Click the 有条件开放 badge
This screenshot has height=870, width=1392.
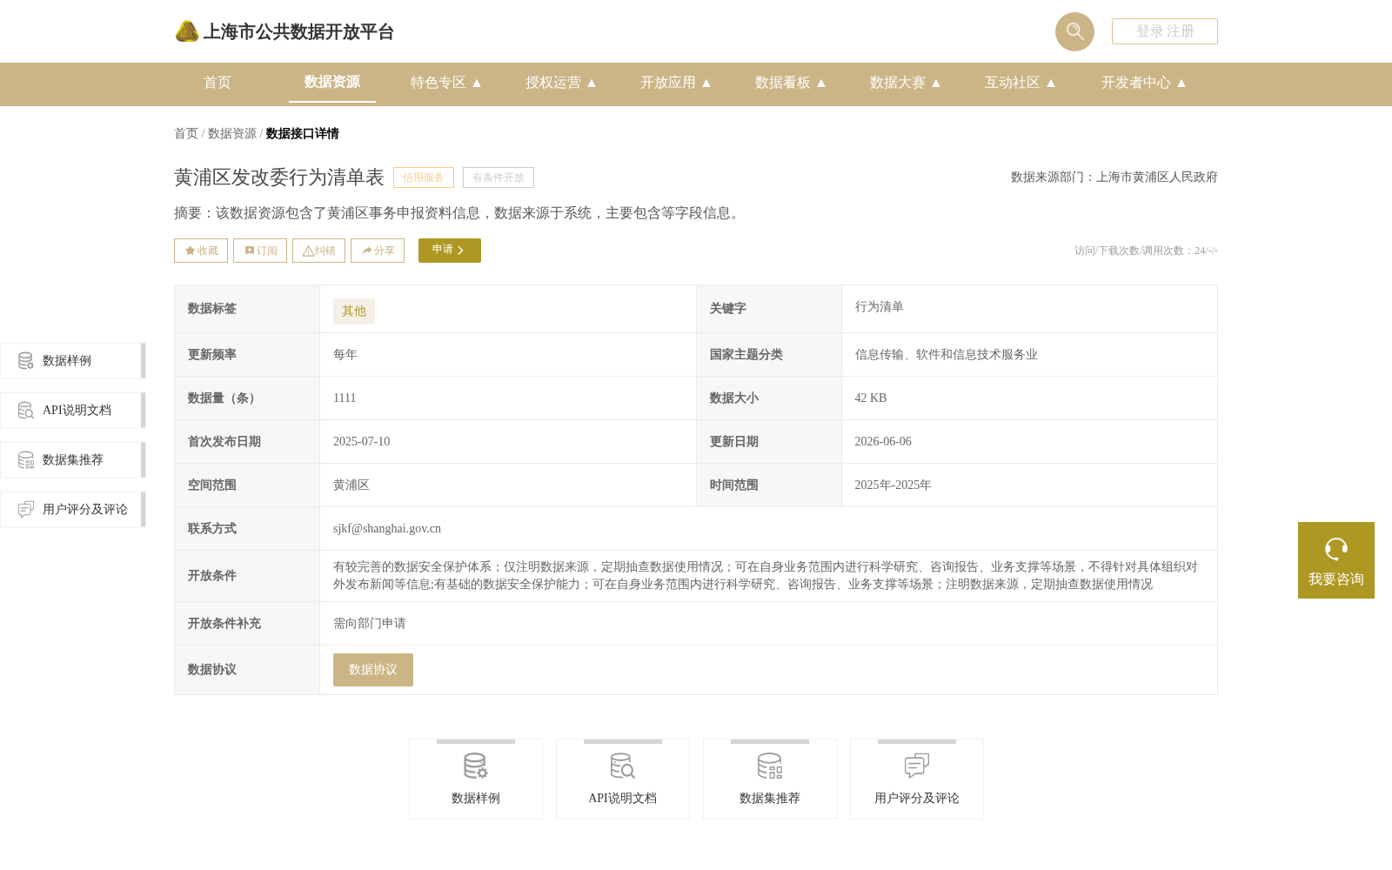pos(499,177)
